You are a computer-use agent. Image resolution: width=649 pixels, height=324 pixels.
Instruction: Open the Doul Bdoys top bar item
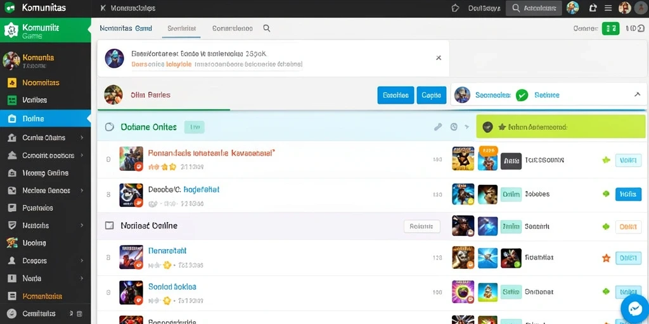point(484,8)
